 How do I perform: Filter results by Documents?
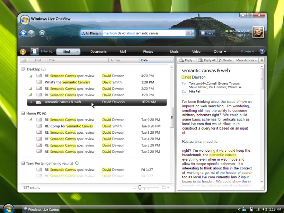(x=98, y=52)
